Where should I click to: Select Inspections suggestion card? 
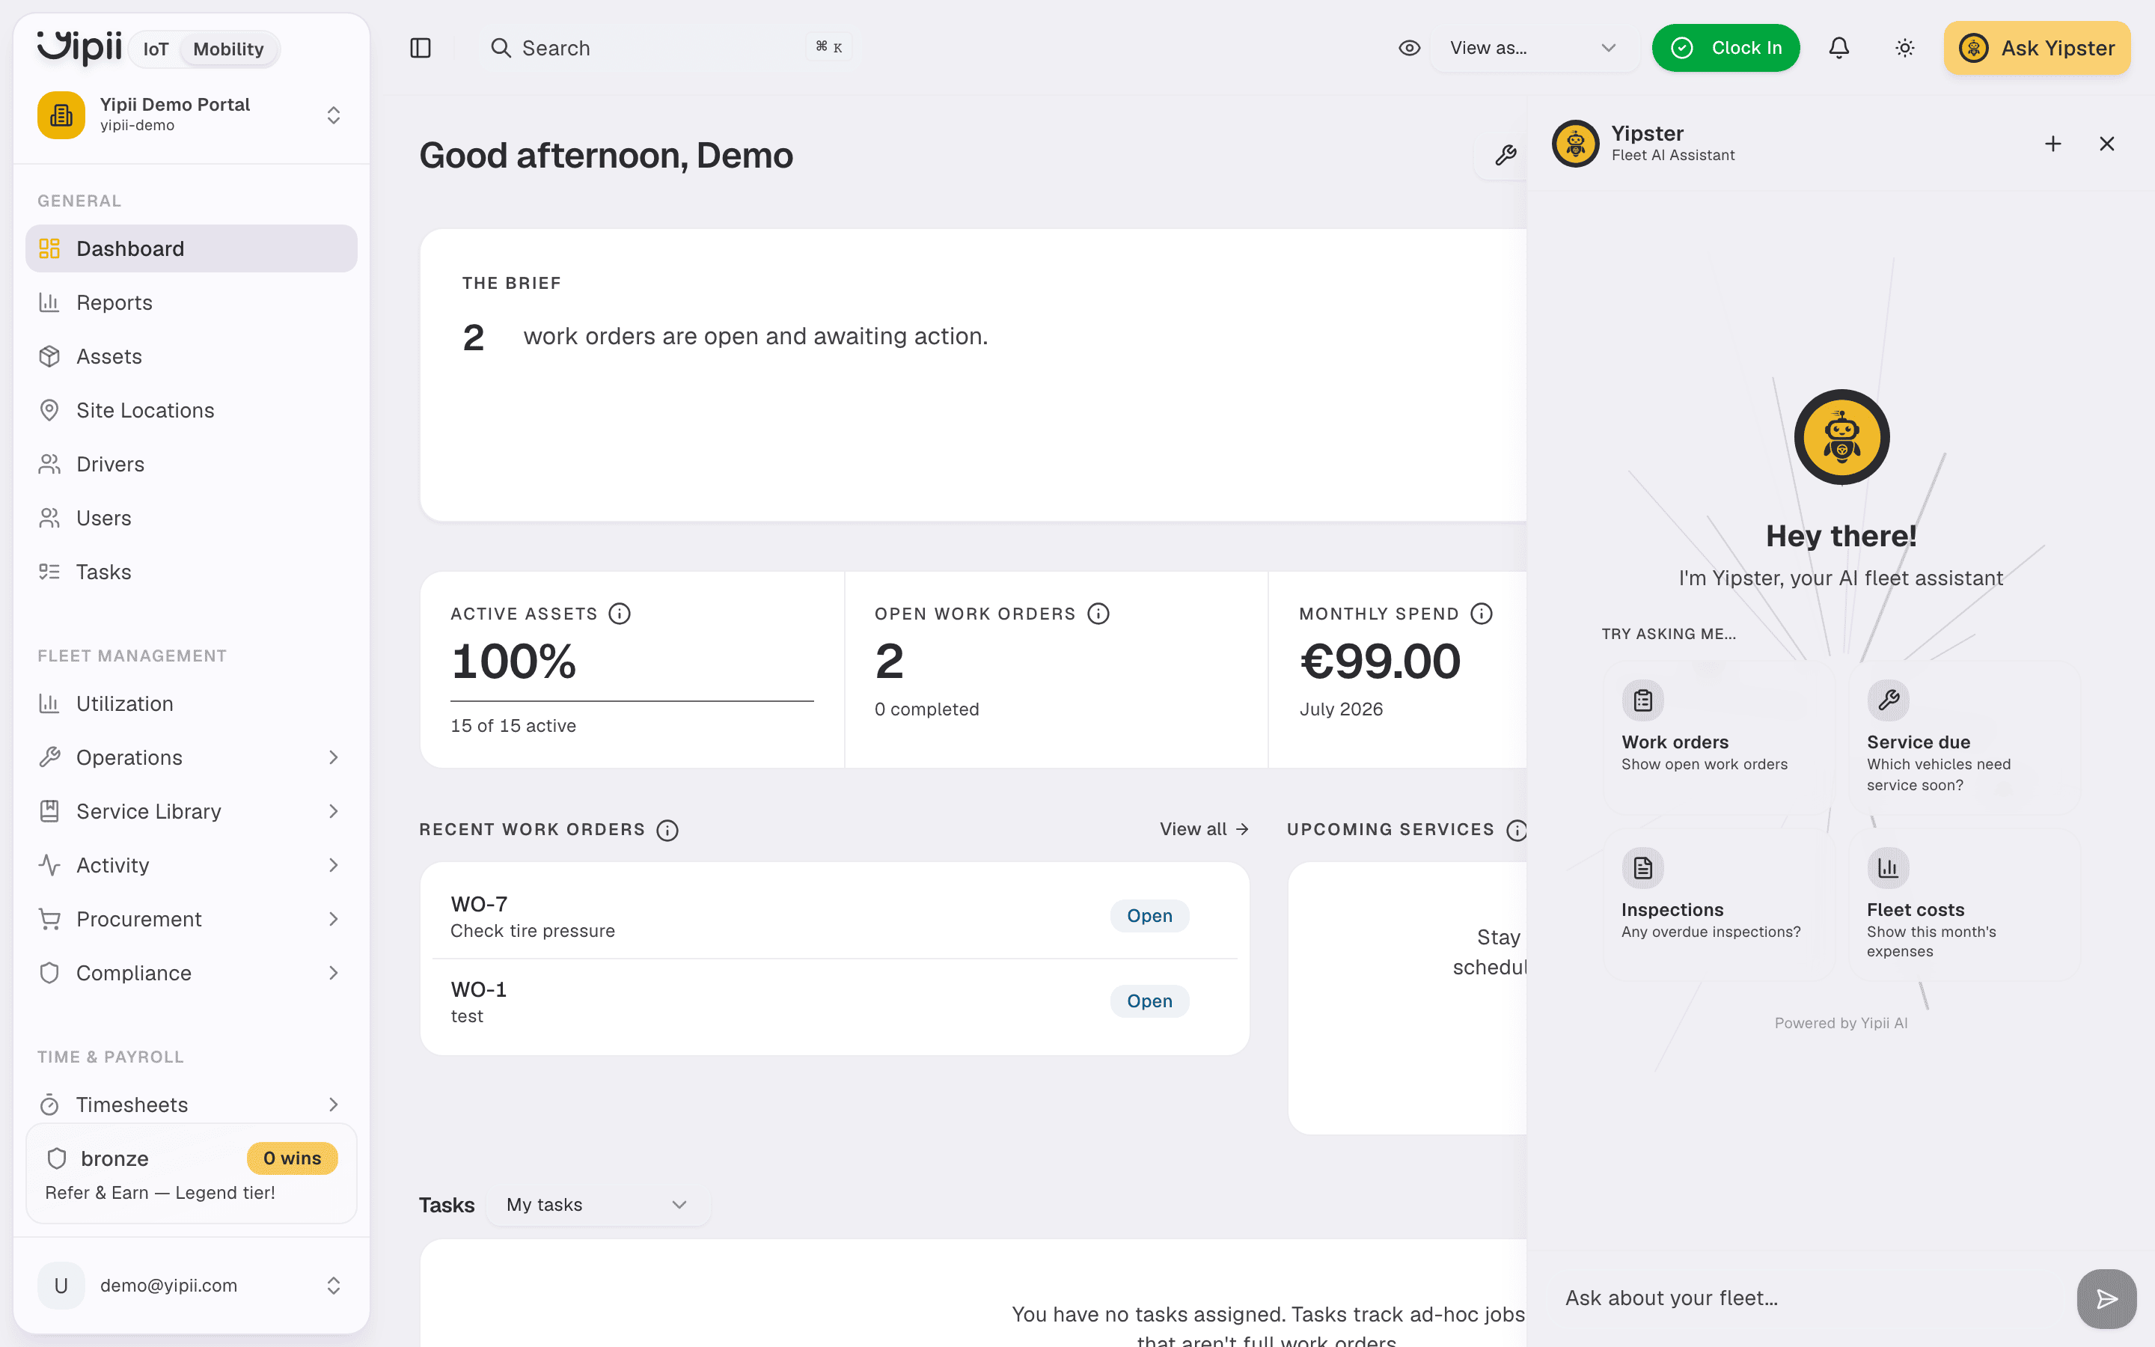(x=1719, y=904)
